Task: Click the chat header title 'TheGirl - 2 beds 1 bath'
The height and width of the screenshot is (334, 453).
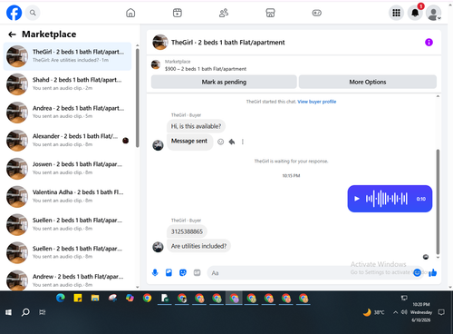Action: click(227, 43)
